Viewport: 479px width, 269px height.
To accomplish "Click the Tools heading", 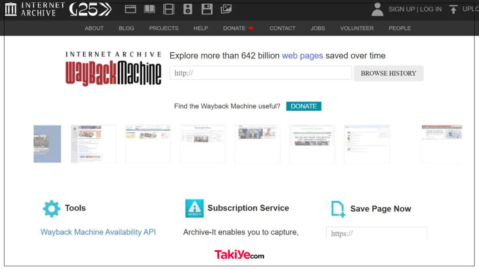I will (x=75, y=208).
